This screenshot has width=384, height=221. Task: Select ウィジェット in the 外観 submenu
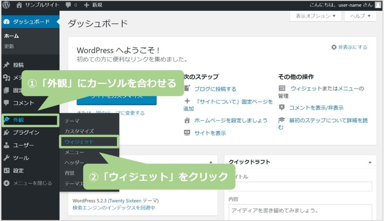pos(79,142)
